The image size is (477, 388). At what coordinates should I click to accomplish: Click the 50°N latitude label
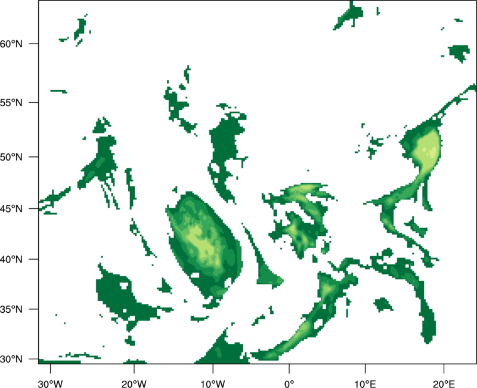[11, 157]
